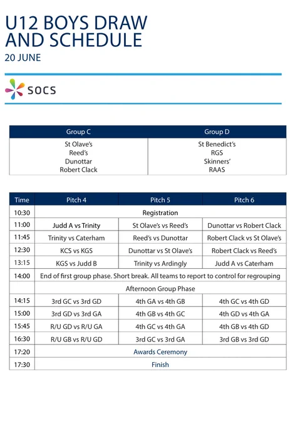This screenshot has height=426, width=290.
Task: Select the Judd A vs Trinity match
Action: coord(76,226)
